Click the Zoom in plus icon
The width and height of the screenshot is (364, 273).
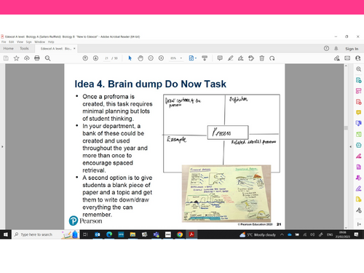(x=161, y=58)
